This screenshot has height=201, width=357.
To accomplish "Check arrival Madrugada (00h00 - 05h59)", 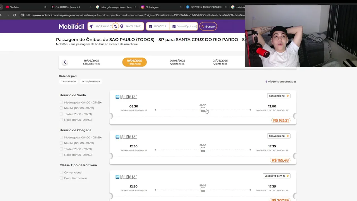I will click(61, 137).
